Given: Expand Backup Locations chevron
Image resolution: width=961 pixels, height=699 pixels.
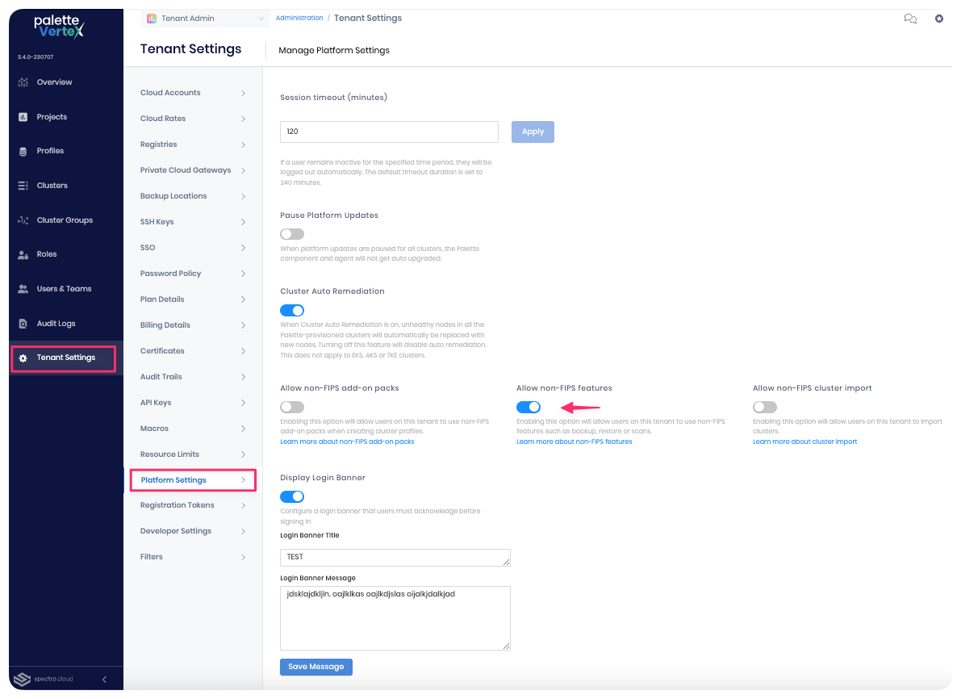Looking at the screenshot, I should coord(244,196).
